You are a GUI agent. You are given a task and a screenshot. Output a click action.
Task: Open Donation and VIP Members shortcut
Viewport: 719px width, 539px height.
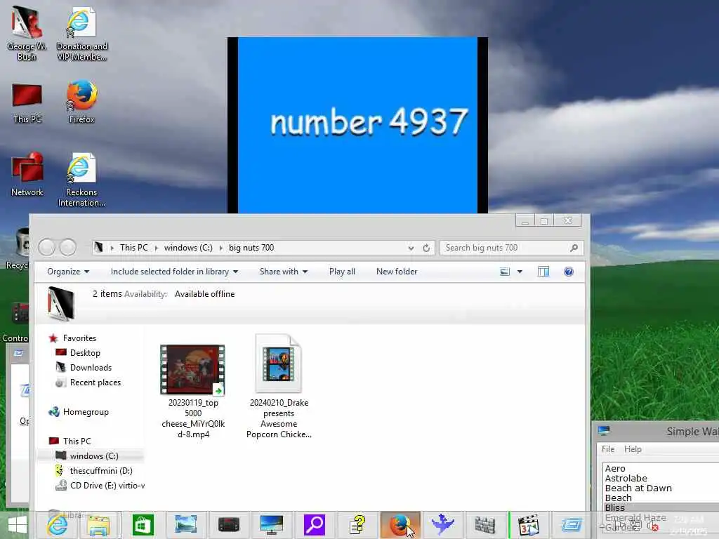pyautogui.click(x=81, y=33)
